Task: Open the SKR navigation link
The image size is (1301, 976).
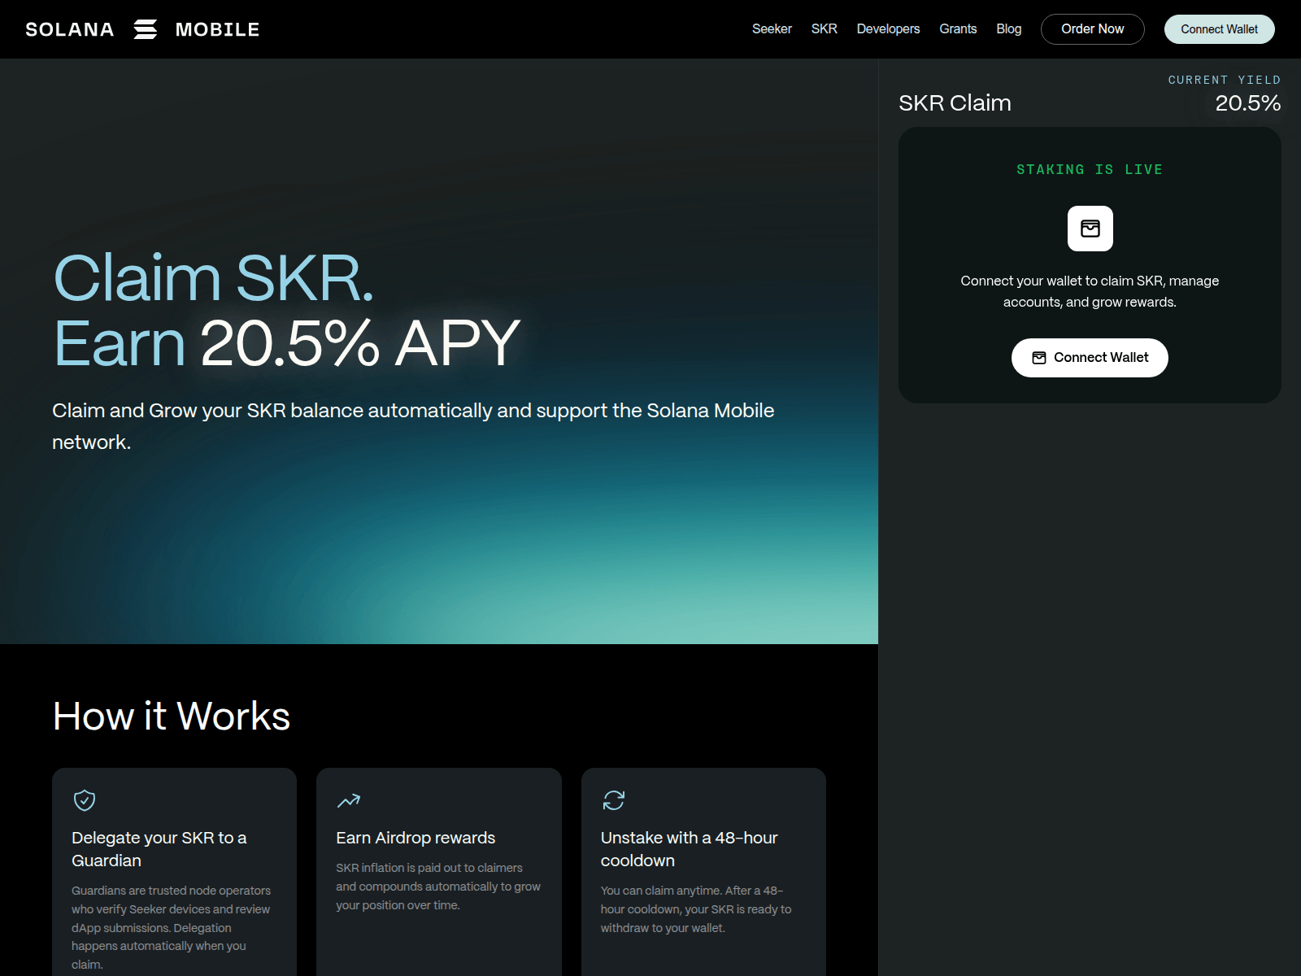Action: (x=824, y=29)
